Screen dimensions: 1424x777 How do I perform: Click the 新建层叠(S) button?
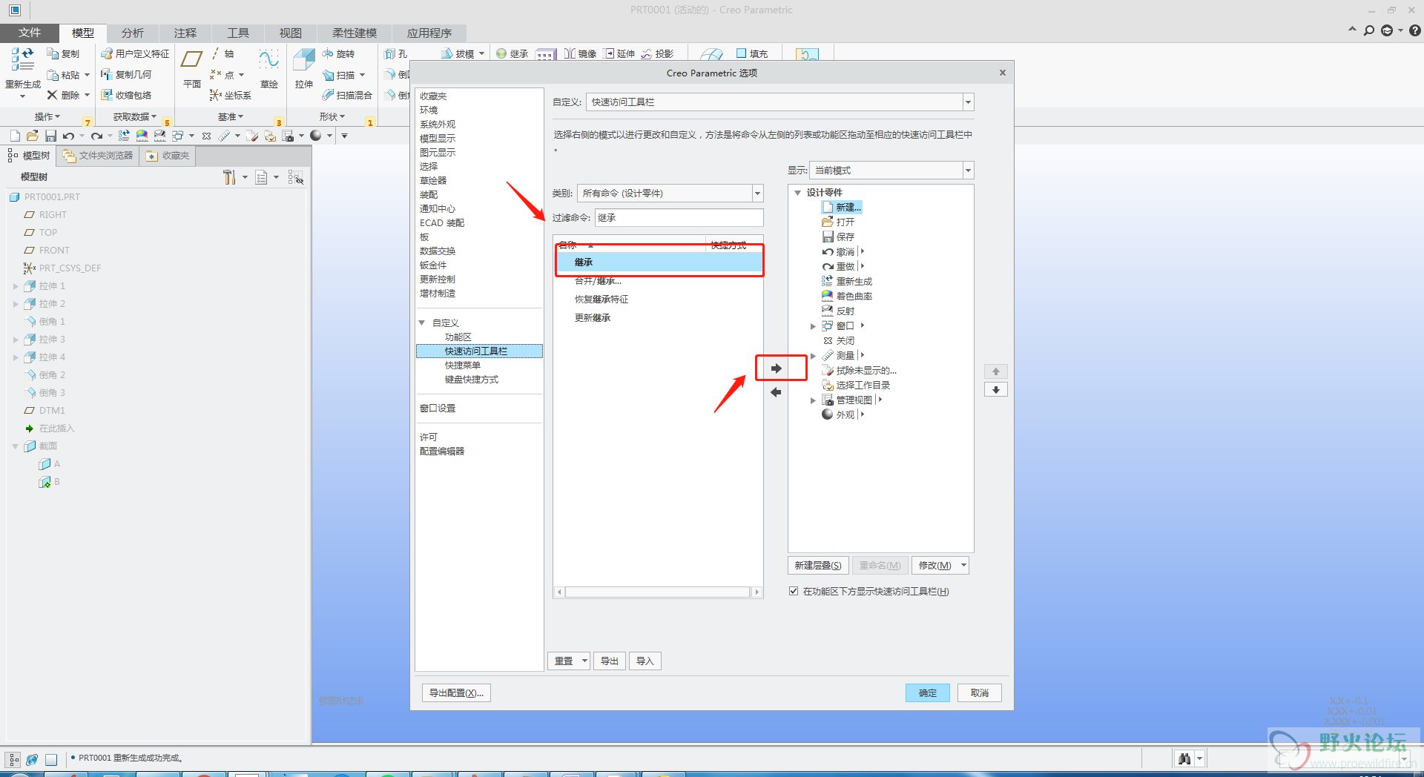pyautogui.click(x=818, y=565)
